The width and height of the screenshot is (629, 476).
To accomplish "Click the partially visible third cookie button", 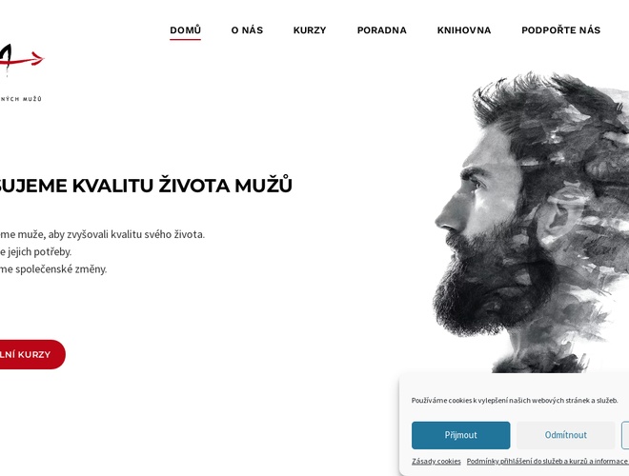I will 625,435.
